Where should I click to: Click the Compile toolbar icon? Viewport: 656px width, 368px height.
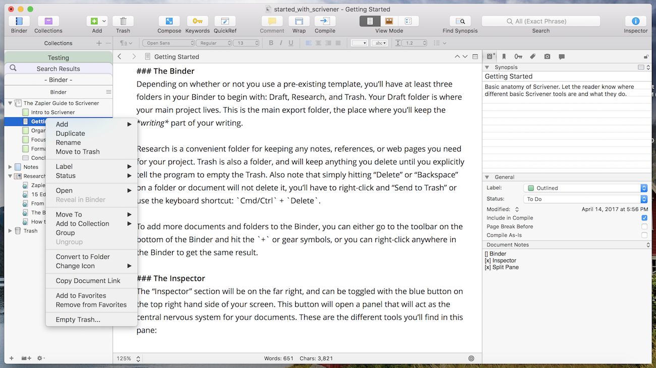point(325,21)
